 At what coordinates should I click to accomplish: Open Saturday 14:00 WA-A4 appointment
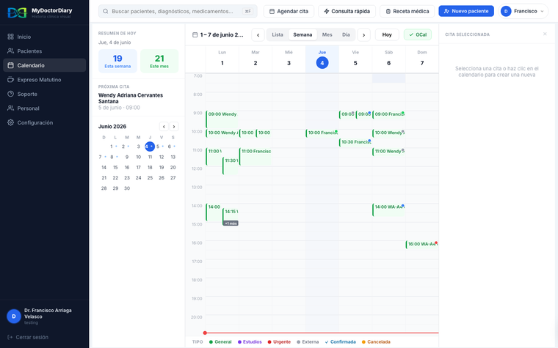click(388, 210)
